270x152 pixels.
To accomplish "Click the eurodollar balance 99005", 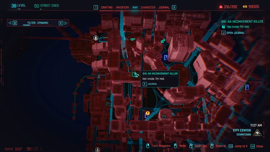I will click(x=251, y=7).
